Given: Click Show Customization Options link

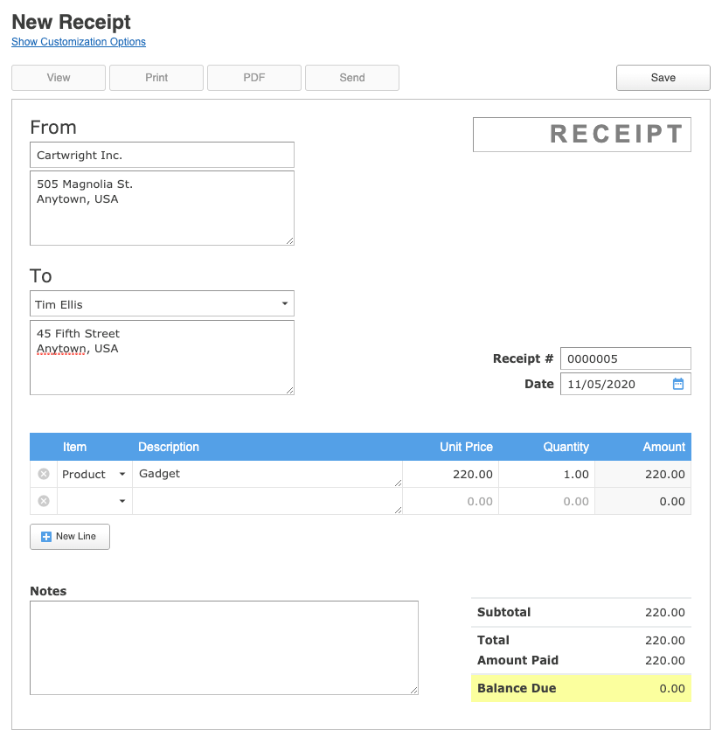Looking at the screenshot, I should coord(79,42).
